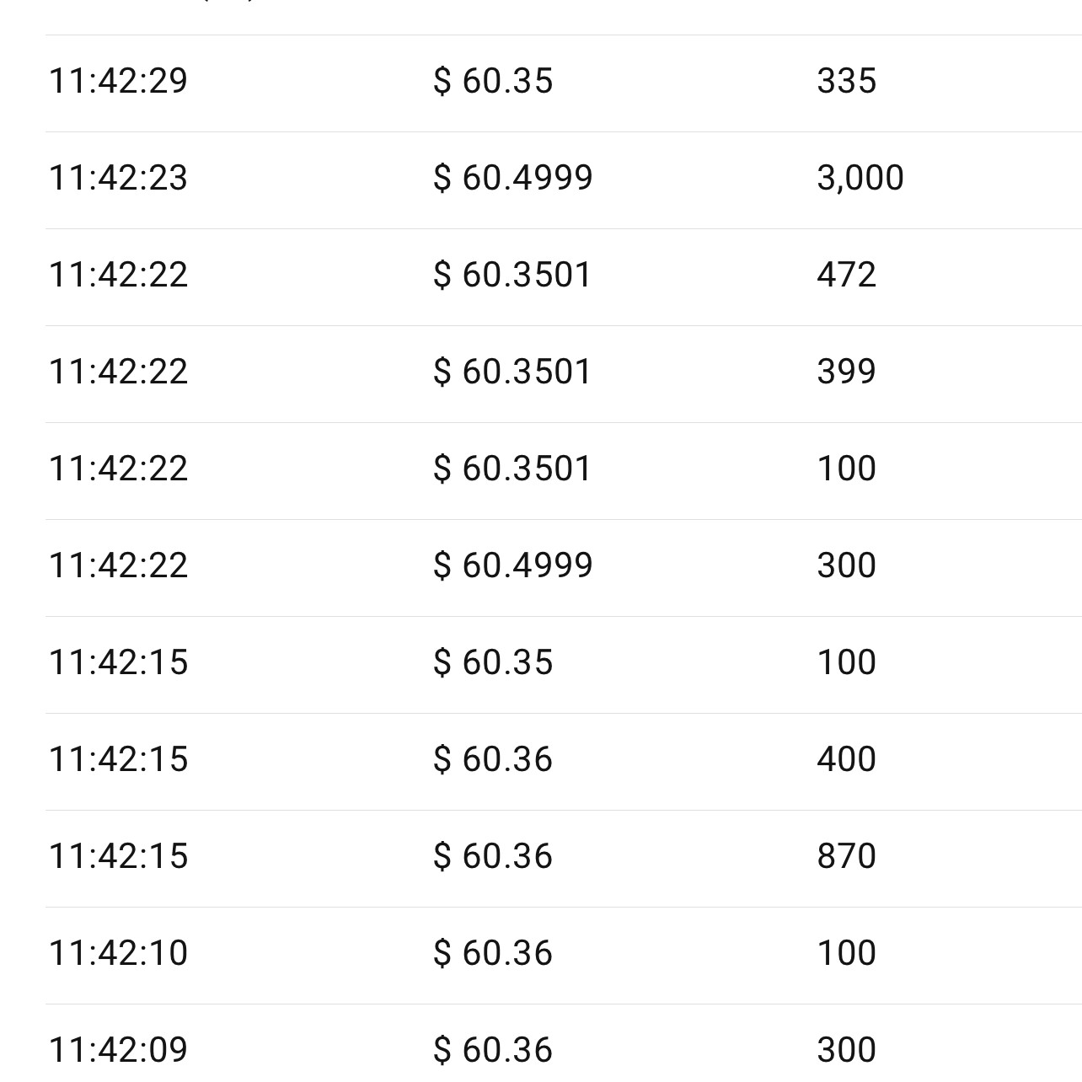
Task: Click $60.4999 price in the 11:42:22 row
Action: pyautogui.click(x=512, y=566)
